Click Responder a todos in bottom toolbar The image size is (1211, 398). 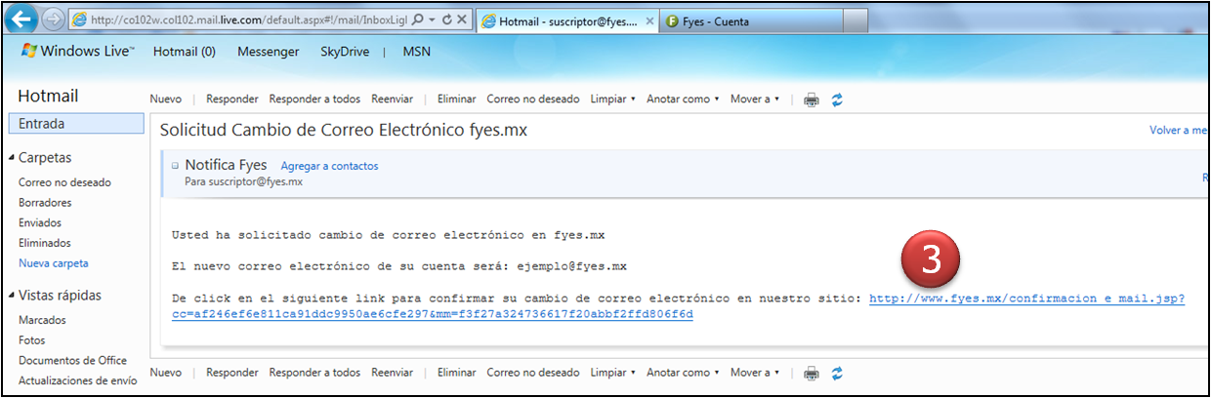[314, 372]
